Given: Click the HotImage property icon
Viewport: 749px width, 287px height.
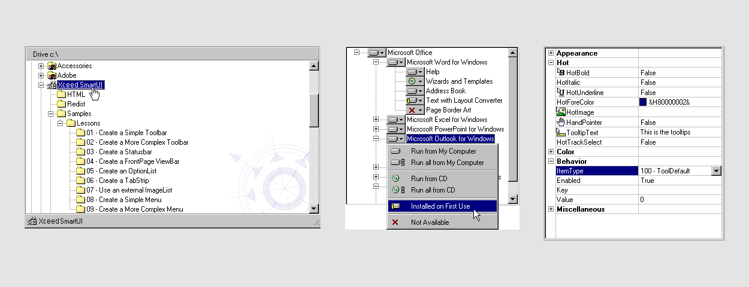Looking at the screenshot, I should point(561,112).
